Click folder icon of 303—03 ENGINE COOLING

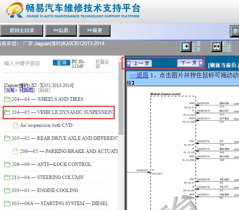[7, 190]
